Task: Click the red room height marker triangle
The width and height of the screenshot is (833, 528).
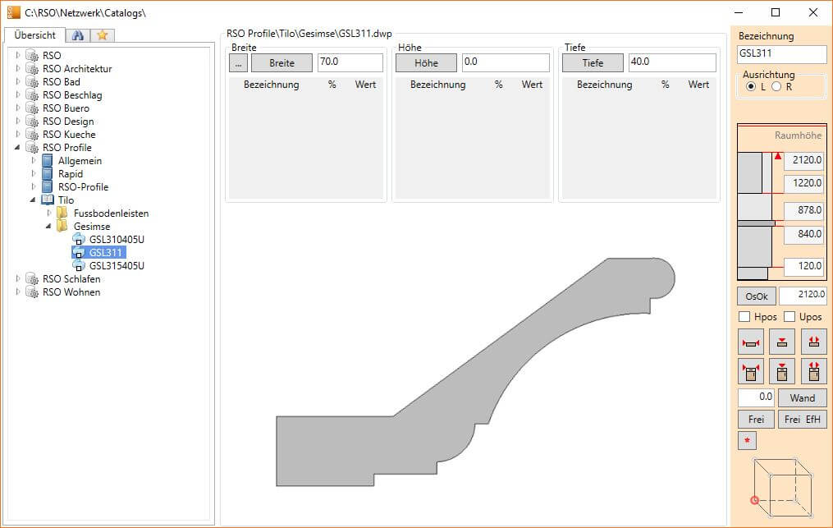Action: [x=778, y=155]
